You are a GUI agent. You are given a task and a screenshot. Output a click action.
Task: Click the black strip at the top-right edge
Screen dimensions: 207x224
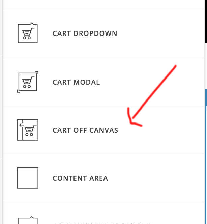pyautogui.click(x=206, y=20)
